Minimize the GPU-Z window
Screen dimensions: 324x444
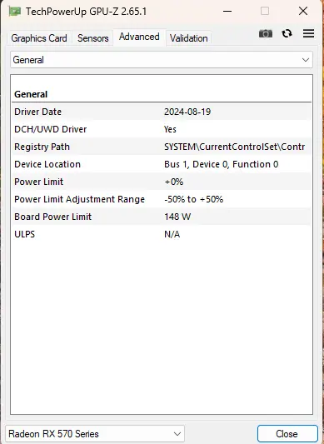click(x=227, y=12)
